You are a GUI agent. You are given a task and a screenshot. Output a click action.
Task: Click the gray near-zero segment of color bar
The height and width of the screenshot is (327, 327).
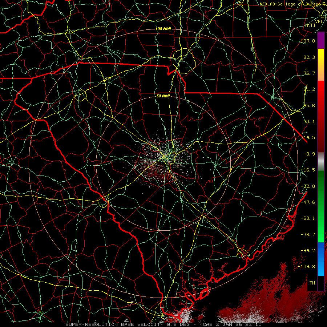[x=321, y=162]
